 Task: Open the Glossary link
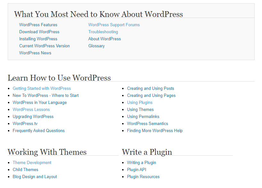(96, 46)
